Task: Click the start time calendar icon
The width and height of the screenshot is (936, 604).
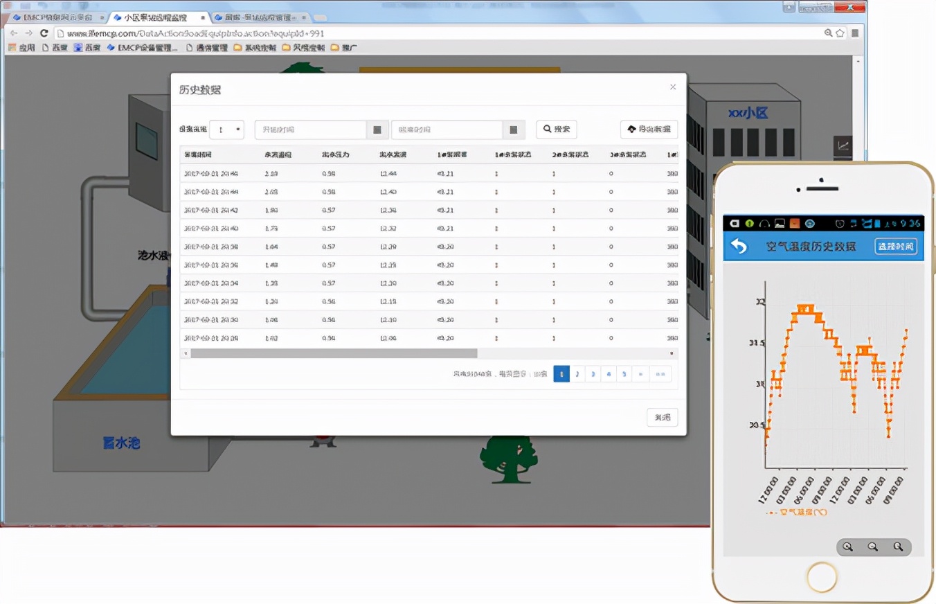Action: 377,130
